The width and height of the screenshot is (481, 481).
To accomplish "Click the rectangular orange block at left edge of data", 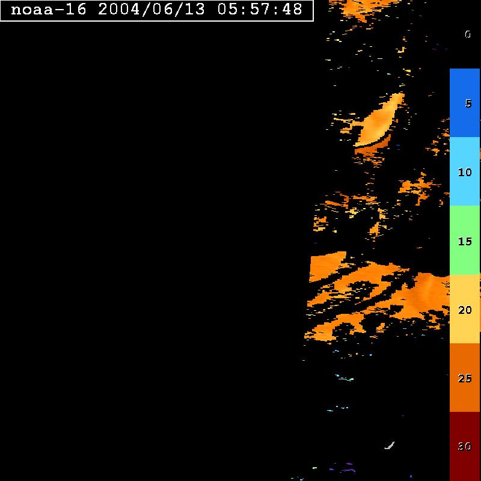I will click(x=326, y=266).
